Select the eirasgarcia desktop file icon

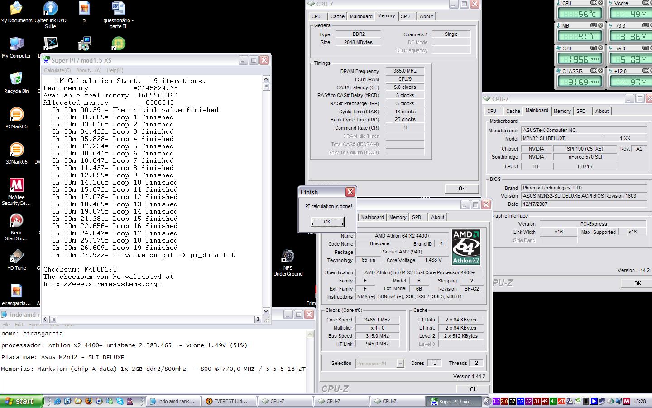[16, 295]
